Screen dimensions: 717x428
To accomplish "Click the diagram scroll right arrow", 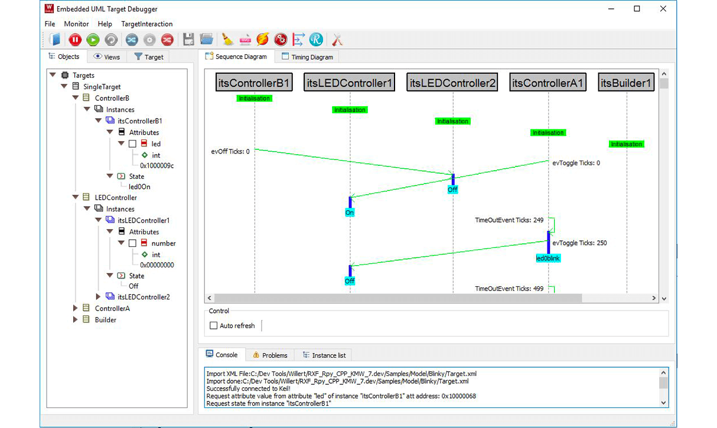I will [x=654, y=299].
